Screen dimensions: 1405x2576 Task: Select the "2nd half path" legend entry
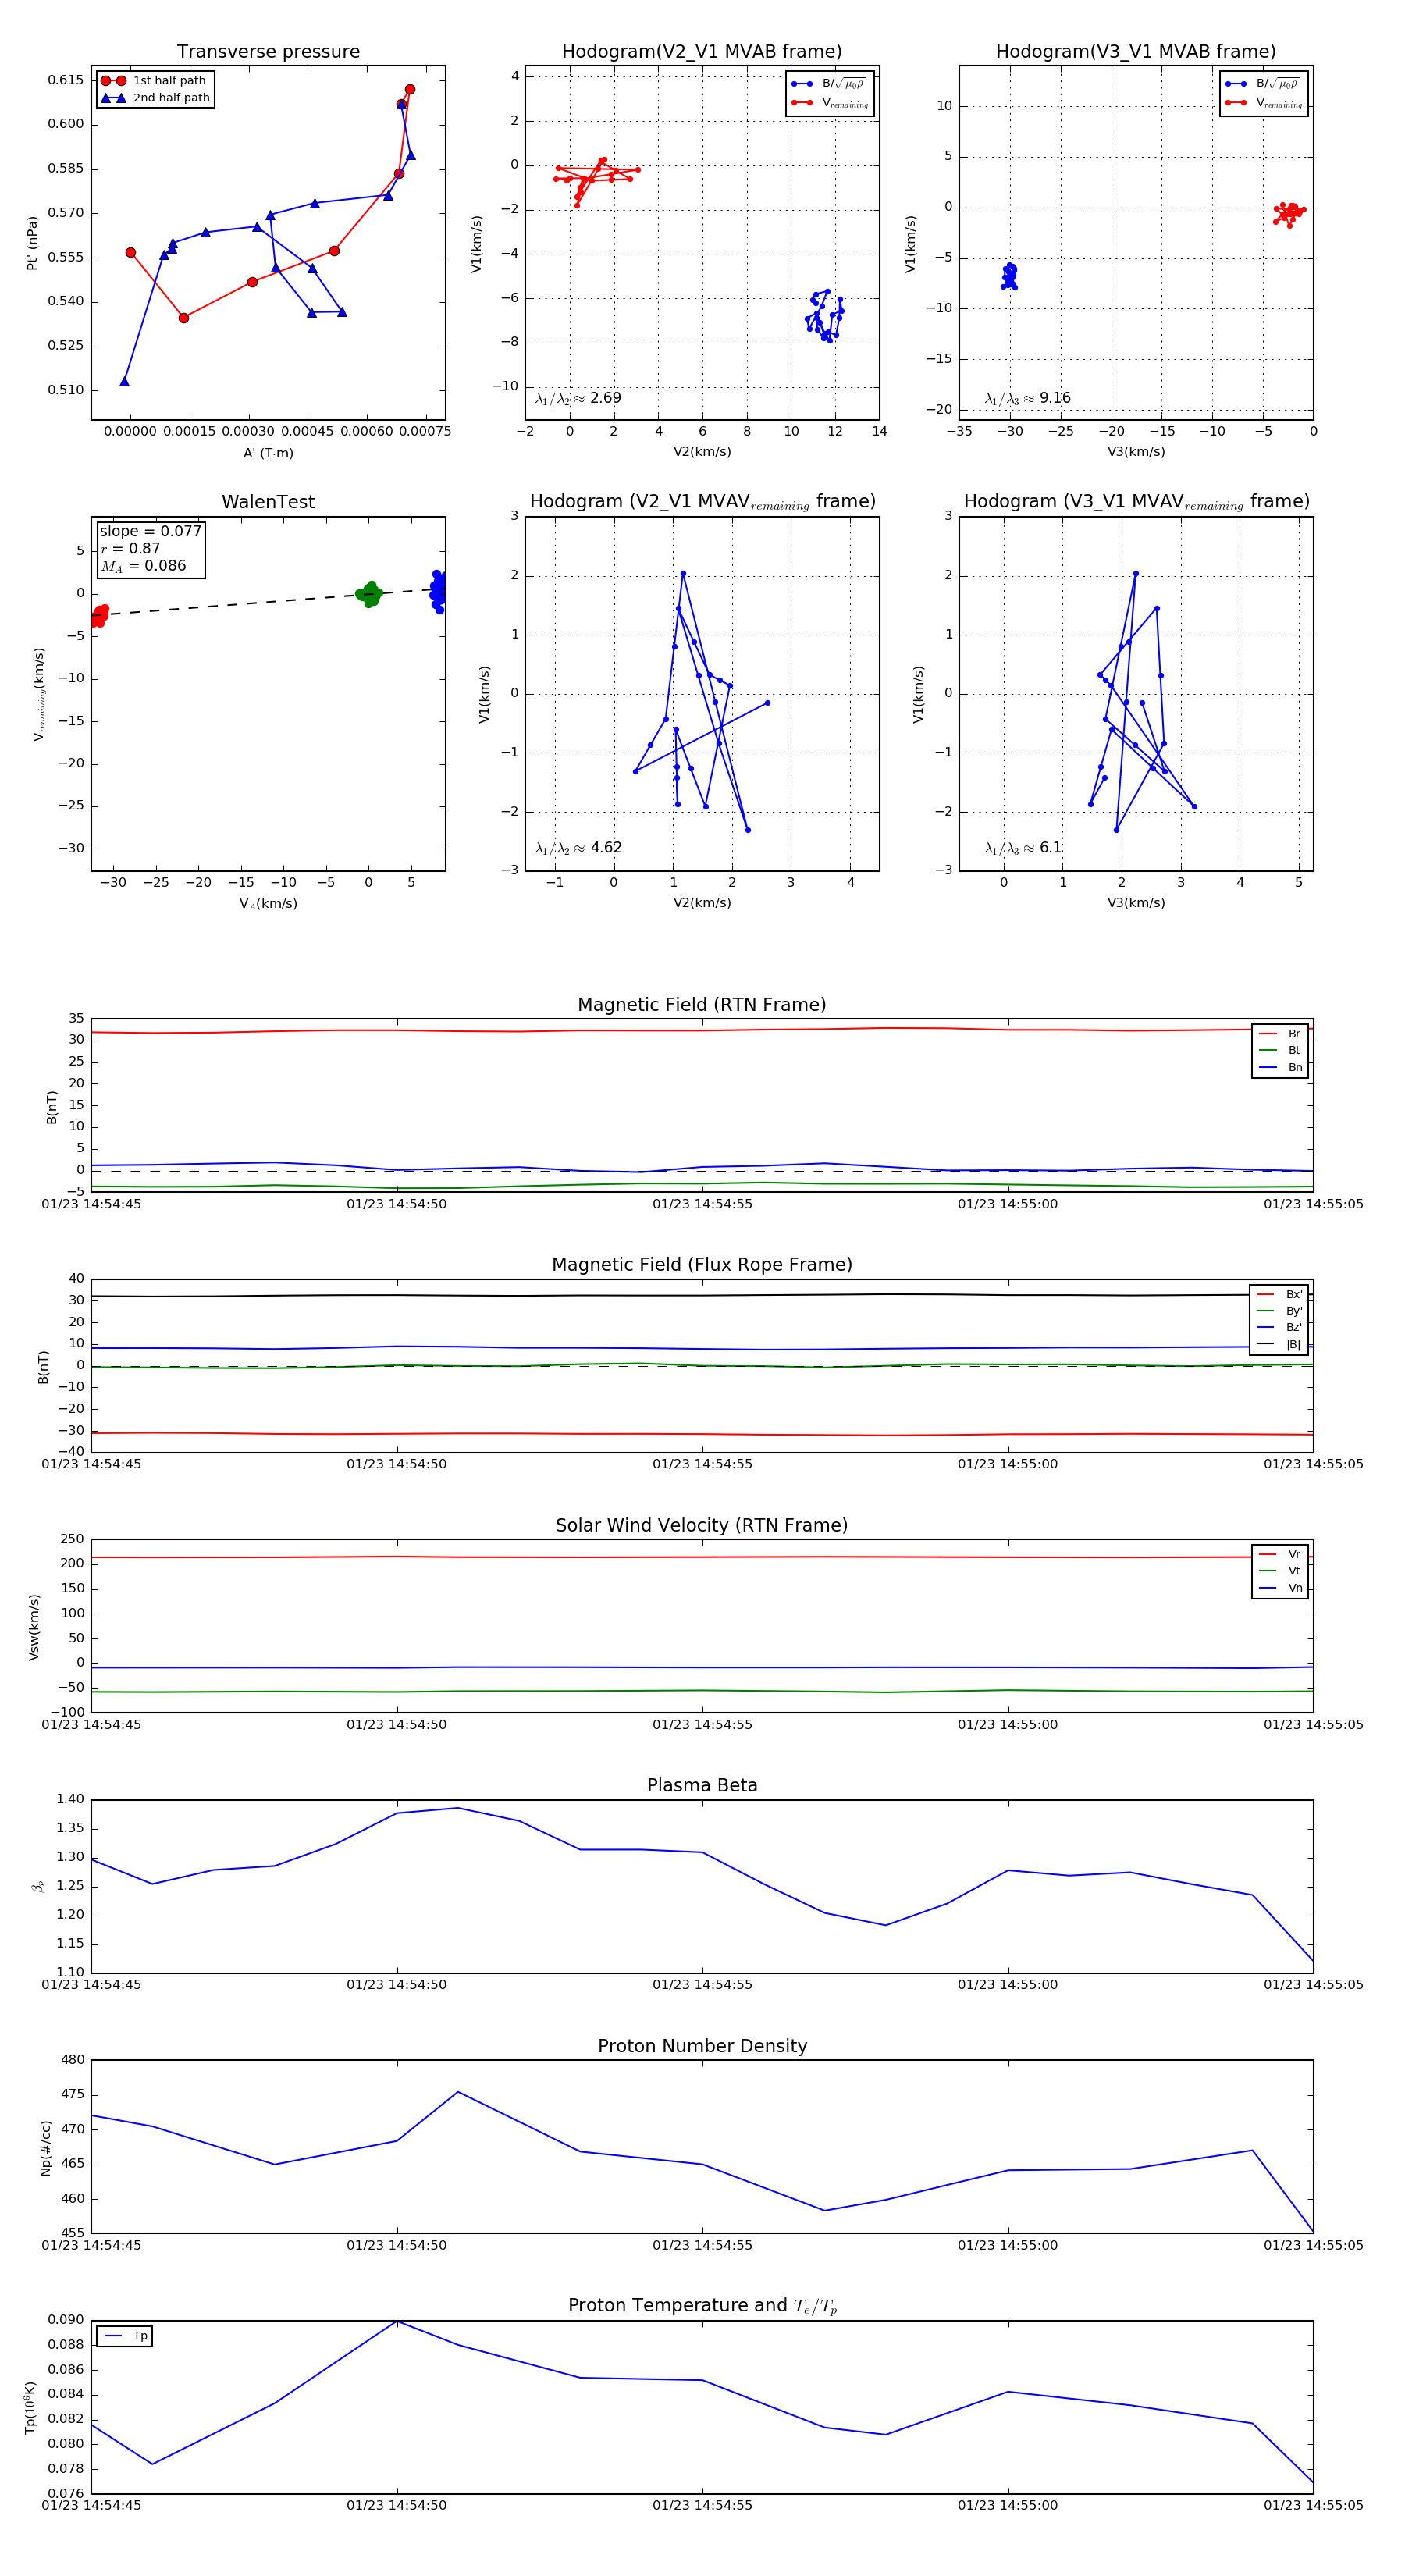(155, 98)
